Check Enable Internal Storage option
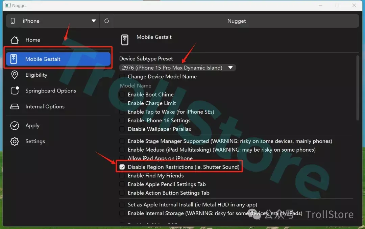 click(122, 213)
